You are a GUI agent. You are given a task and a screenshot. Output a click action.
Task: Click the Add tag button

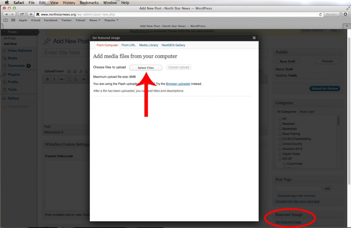[x=327, y=188]
